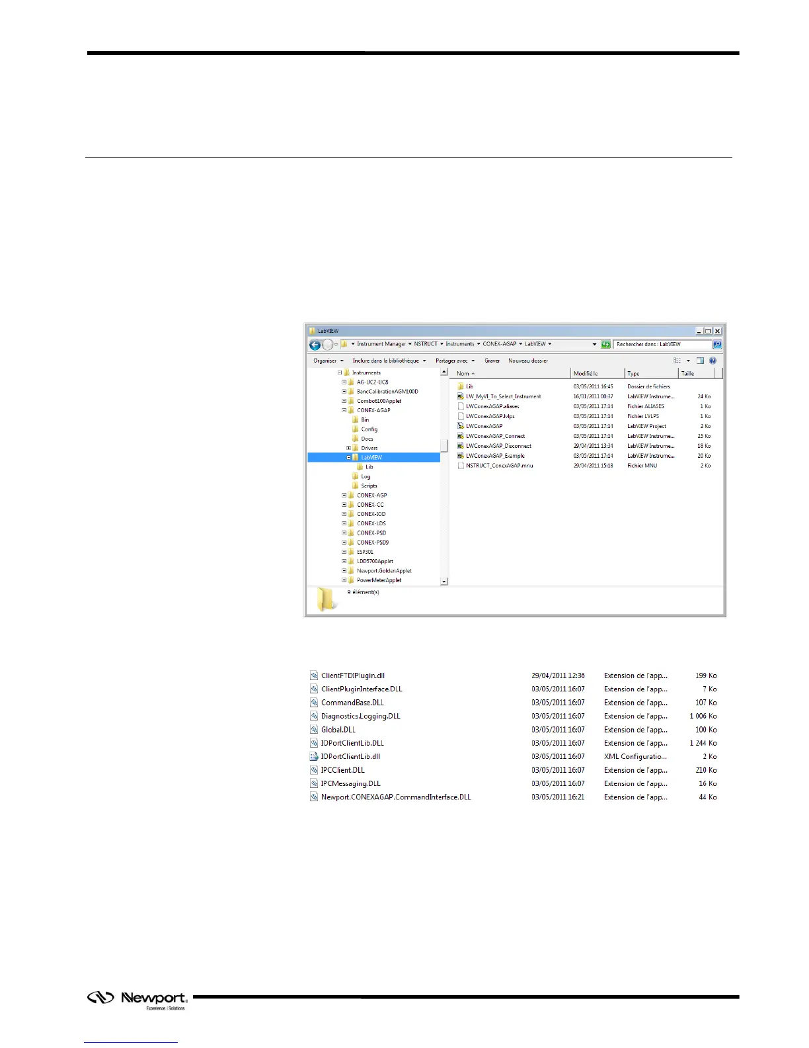This screenshot has width=809, height=1048.
Task: Toggle the preview pane icon
Action: (x=701, y=361)
